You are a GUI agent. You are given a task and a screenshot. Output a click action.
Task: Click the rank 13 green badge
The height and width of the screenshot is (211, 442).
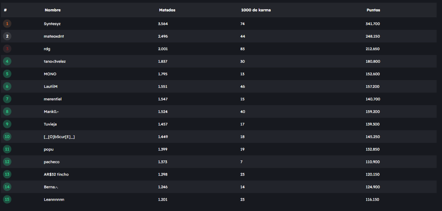click(x=7, y=174)
